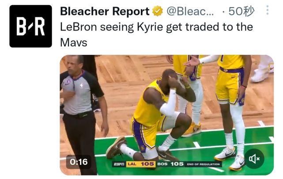Image resolution: width=283 pixels, height=179 pixels.
Task: Click the 0:16 video duration badge
Action: (x=79, y=162)
